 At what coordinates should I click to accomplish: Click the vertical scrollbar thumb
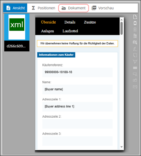[x=122, y=28]
